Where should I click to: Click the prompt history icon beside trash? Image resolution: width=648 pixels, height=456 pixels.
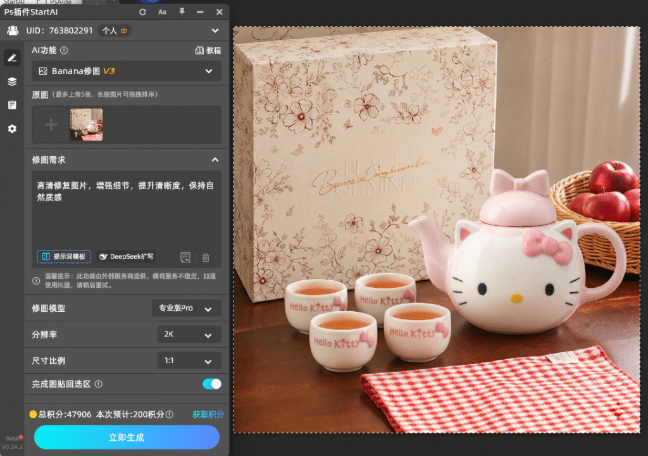185,257
